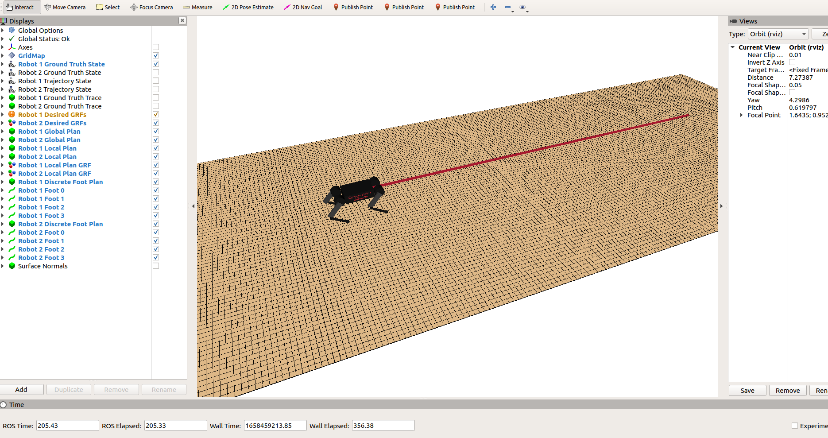Tick the Experimental checkbox in Time panel
Image resolution: width=828 pixels, height=438 pixels.
[x=795, y=426]
